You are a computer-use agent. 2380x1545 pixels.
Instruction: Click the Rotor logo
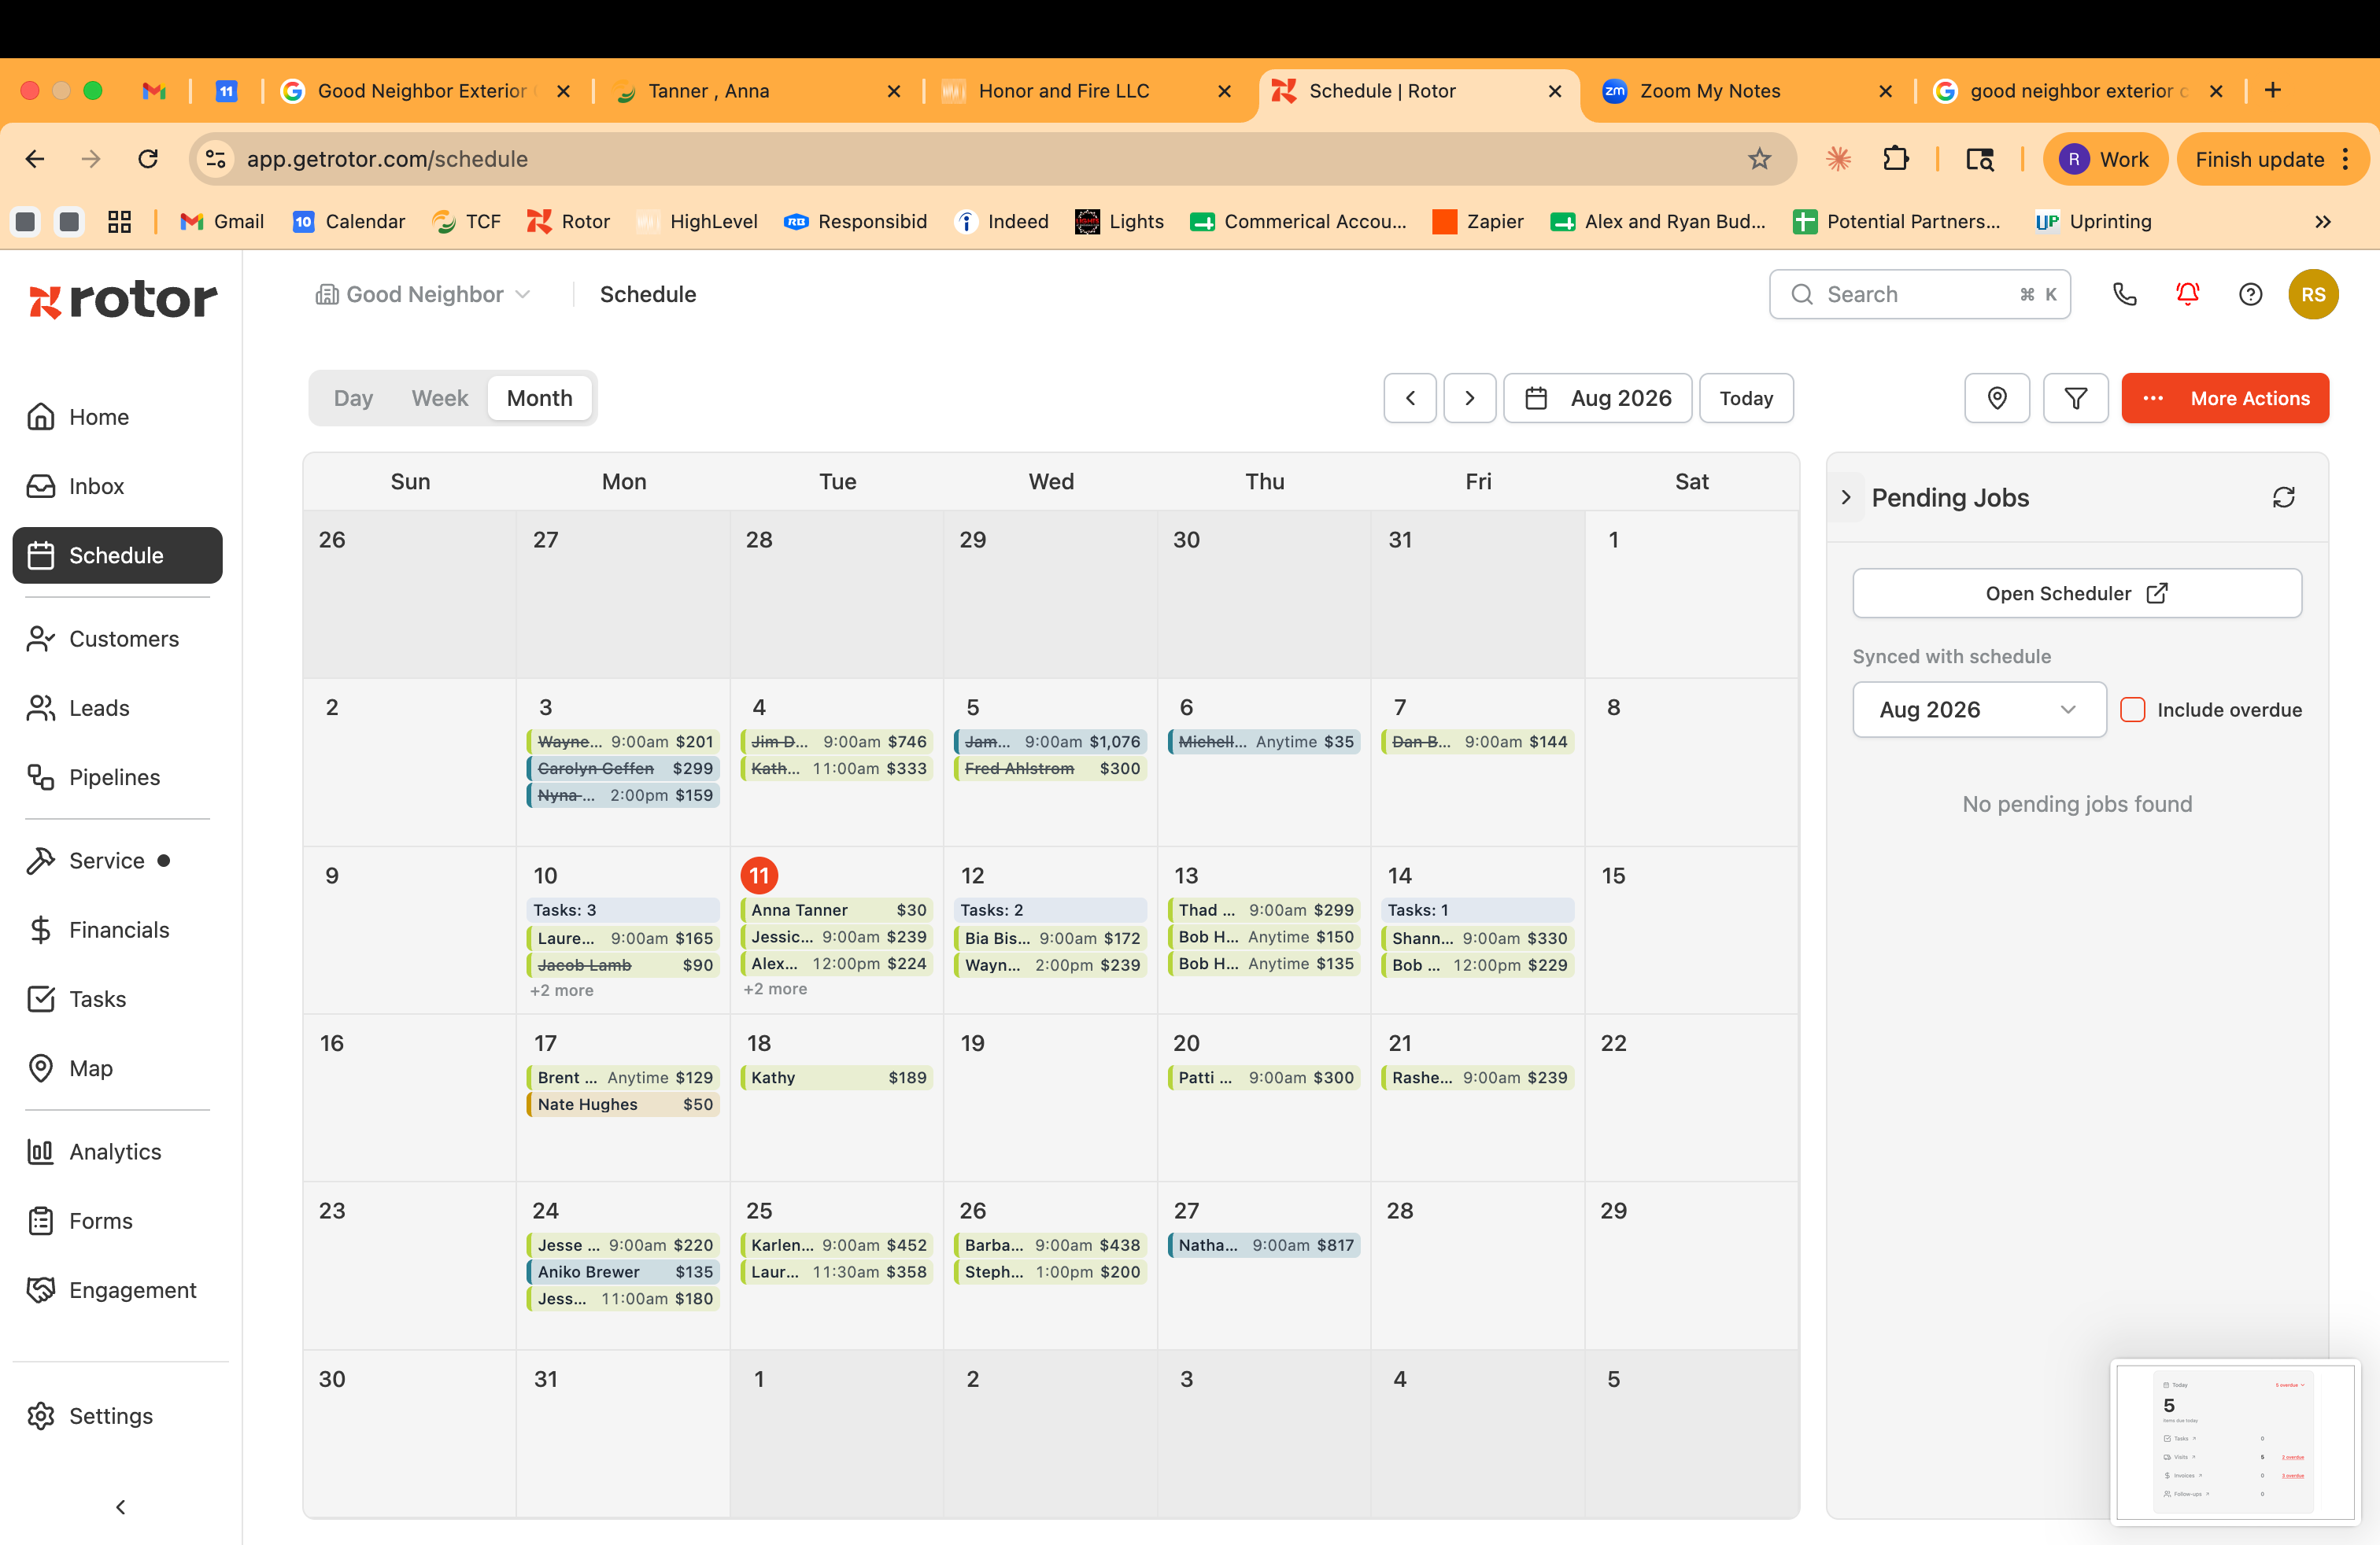tap(122, 300)
